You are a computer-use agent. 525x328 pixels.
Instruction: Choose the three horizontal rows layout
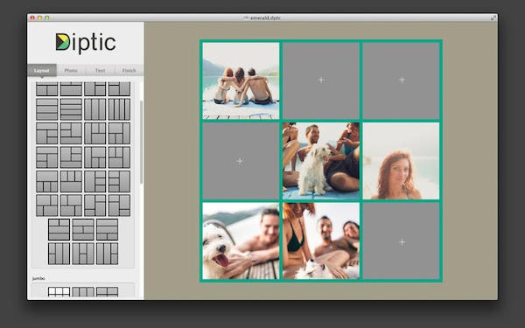pos(47,109)
